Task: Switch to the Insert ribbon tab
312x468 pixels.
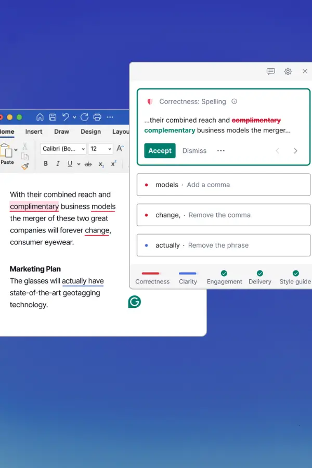Action: [x=34, y=132]
